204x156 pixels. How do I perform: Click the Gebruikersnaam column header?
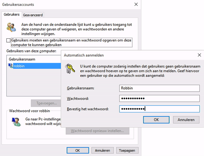22,59
